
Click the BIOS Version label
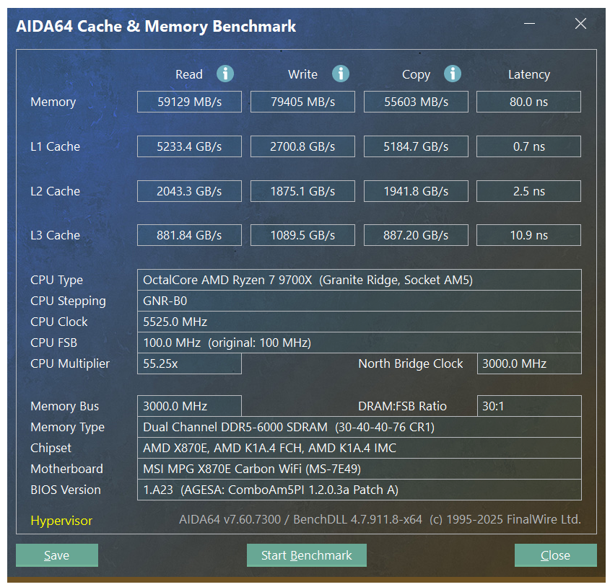pyautogui.click(x=66, y=490)
